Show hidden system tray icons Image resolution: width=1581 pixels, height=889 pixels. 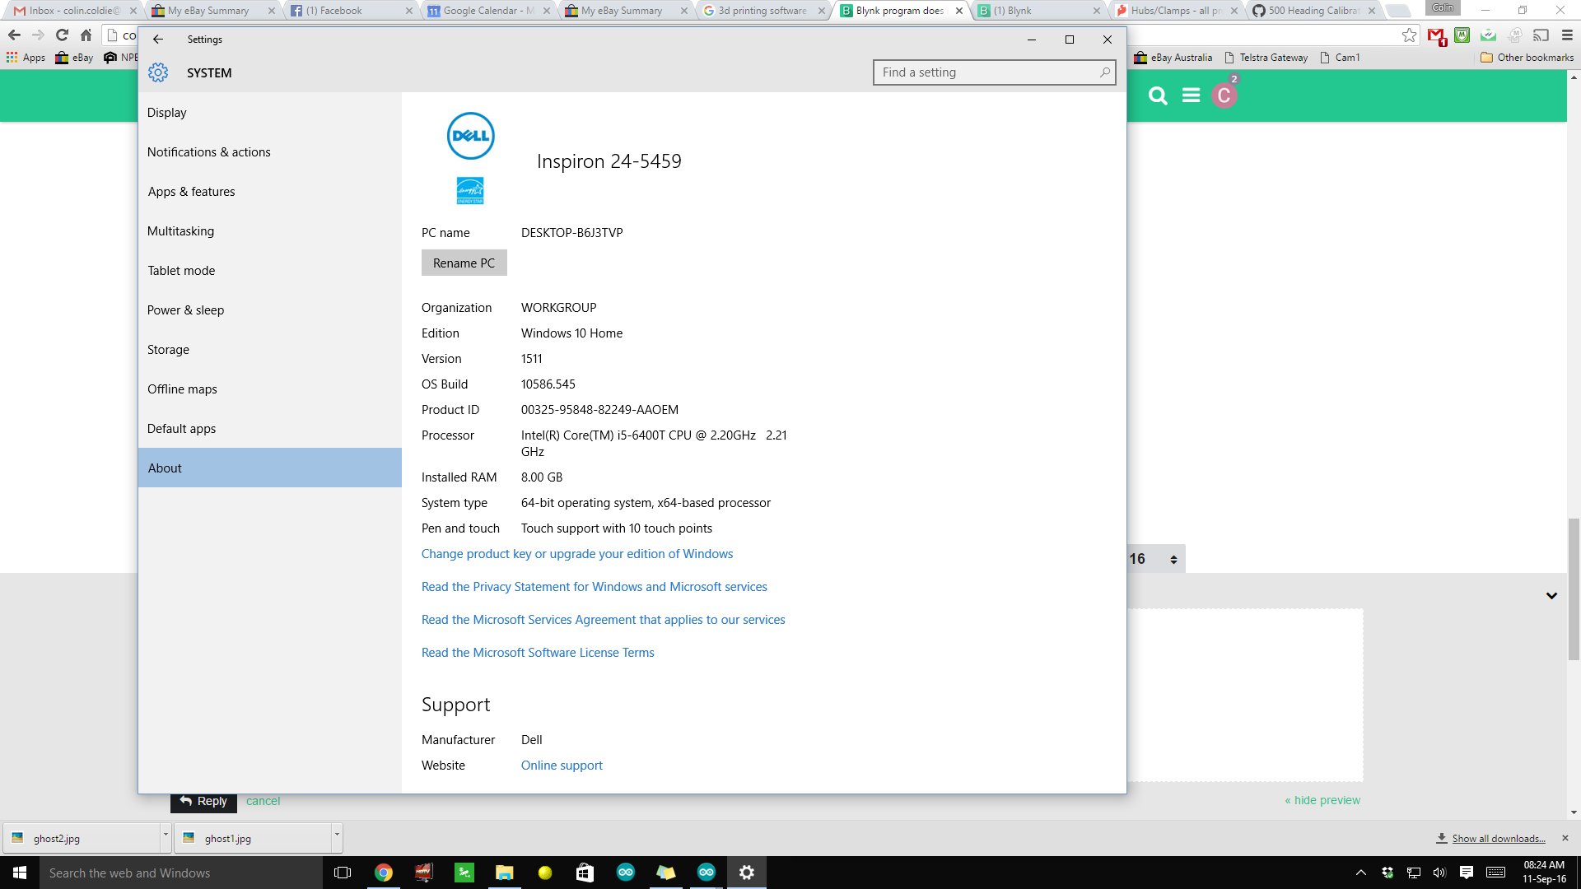[x=1361, y=873]
